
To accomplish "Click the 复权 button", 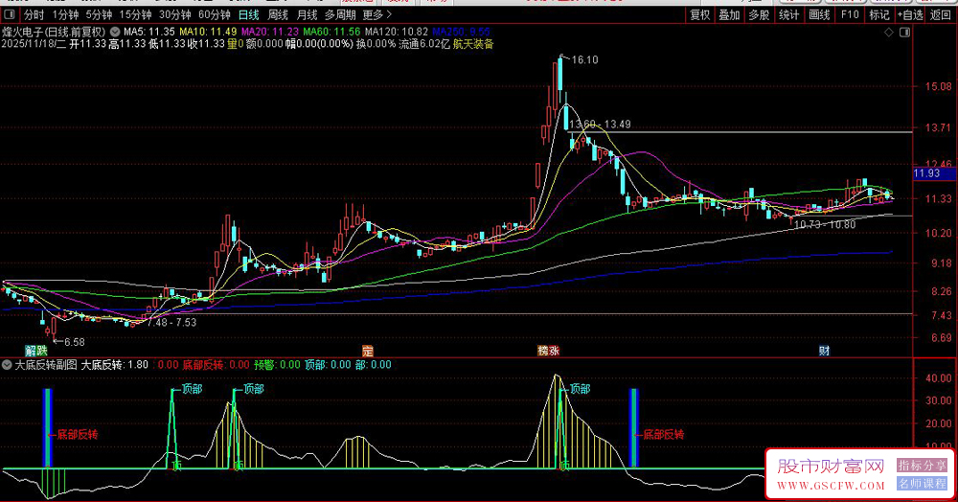I will pos(700,15).
